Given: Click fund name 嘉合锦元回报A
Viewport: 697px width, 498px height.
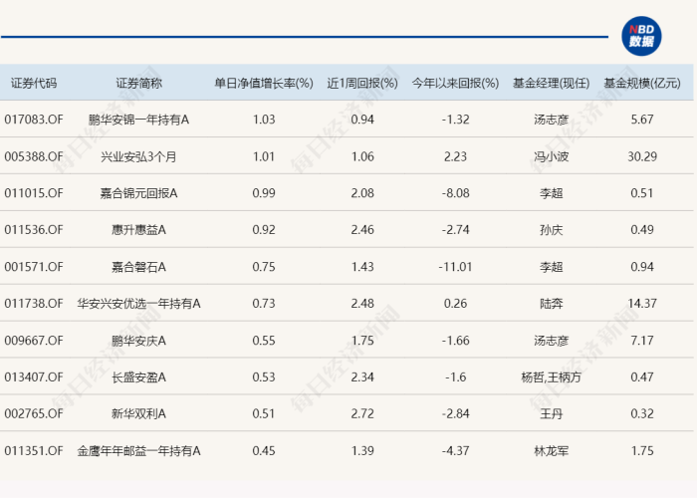Looking at the screenshot, I should 138,193.
